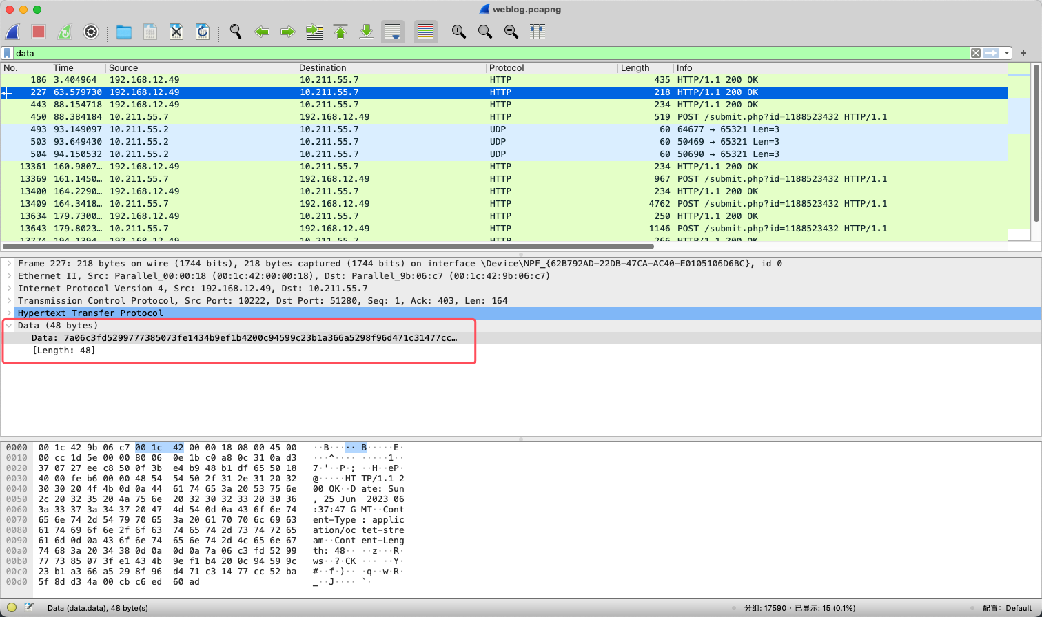Expand the Ethernet II tree node

(9, 276)
